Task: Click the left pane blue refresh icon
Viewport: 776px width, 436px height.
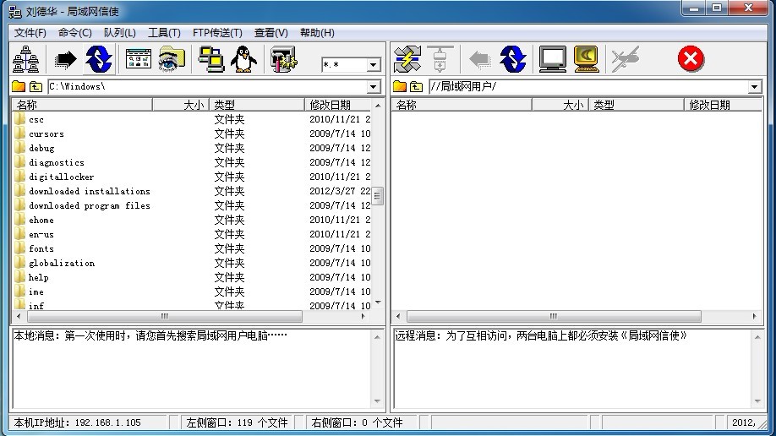Action: 99,59
